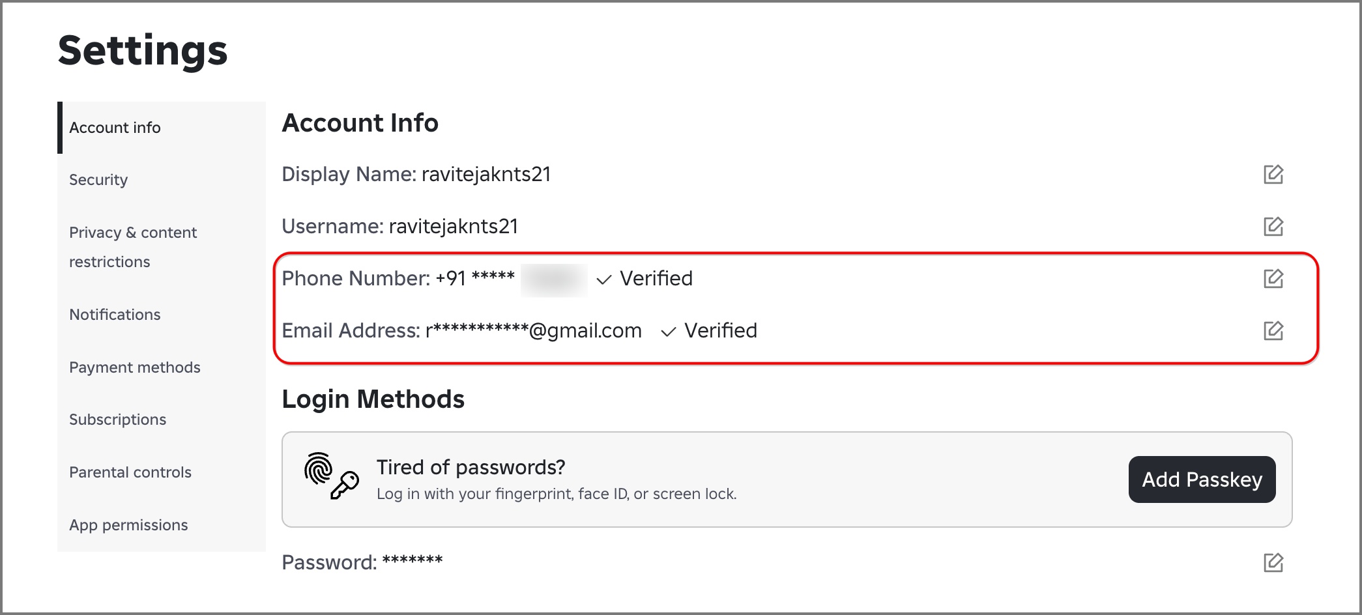Viewport: 1362px width, 615px height.
Task: Open App permissions settings
Action: 128,525
